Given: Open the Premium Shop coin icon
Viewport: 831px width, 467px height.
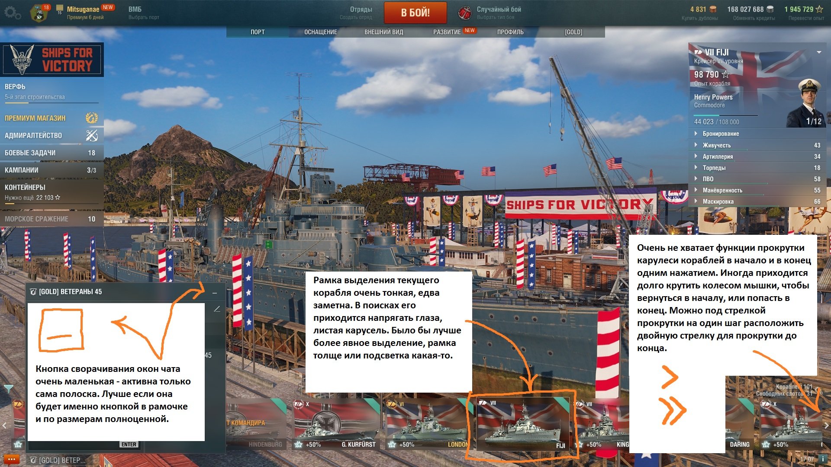Looking at the screenshot, I should coord(91,118).
